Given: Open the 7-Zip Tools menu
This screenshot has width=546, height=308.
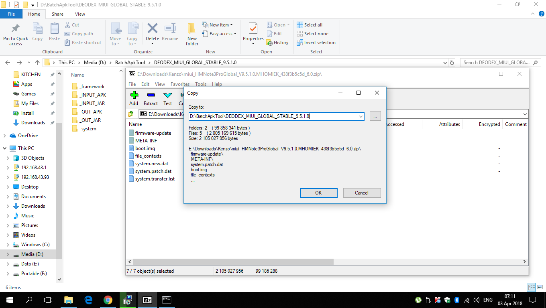Looking at the screenshot, I should click(x=201, y=84).
